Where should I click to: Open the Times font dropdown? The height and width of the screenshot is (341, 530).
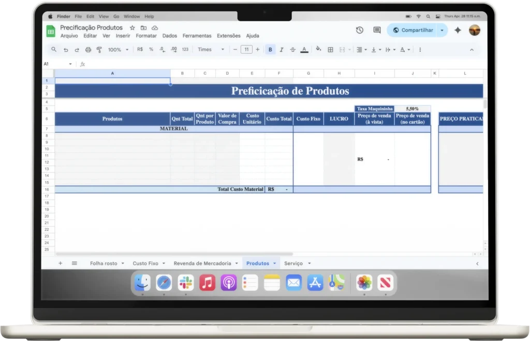pyautogui.click(x=211, y=49)
